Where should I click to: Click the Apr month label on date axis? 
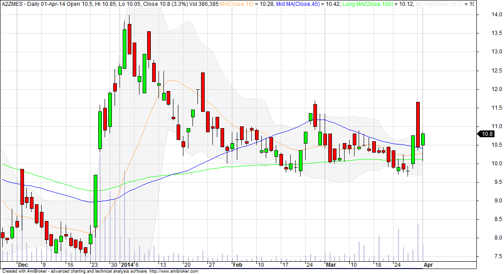[x=428, y=265]
